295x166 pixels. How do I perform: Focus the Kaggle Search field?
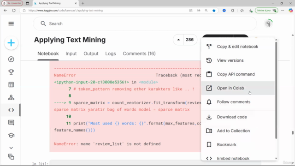145,24
